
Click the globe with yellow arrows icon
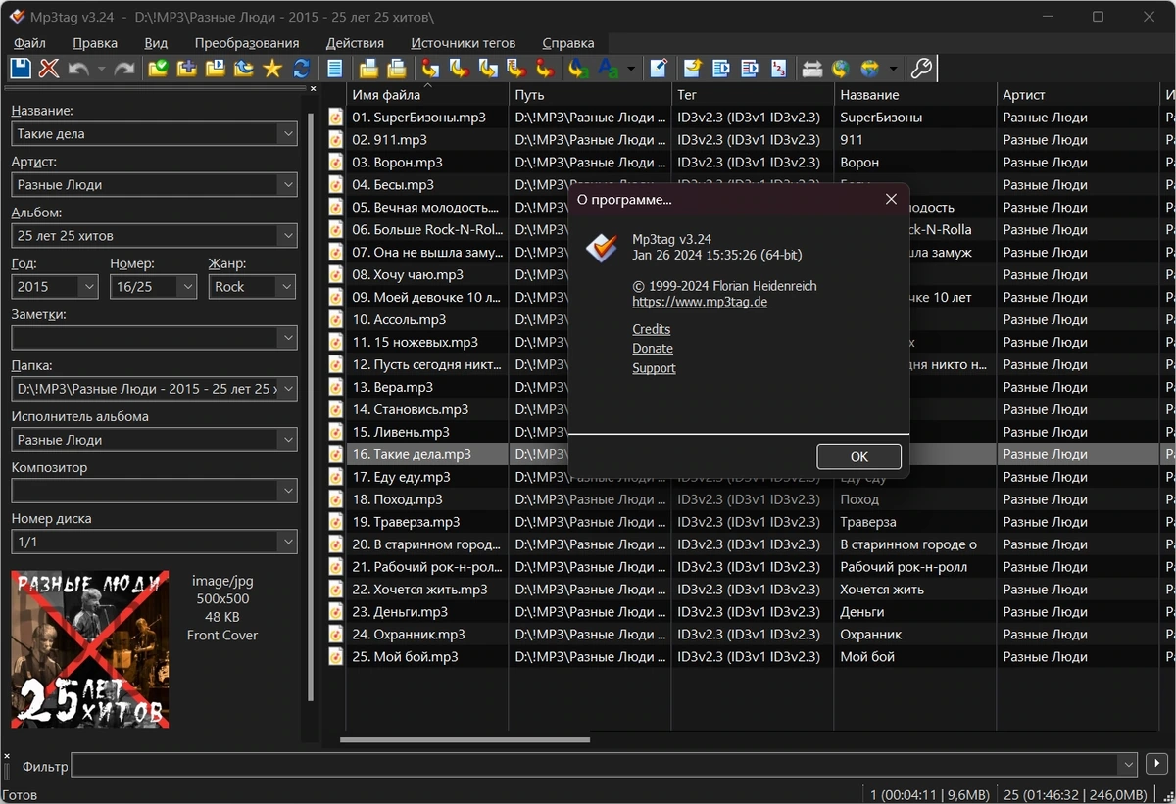tap(869, 69)
